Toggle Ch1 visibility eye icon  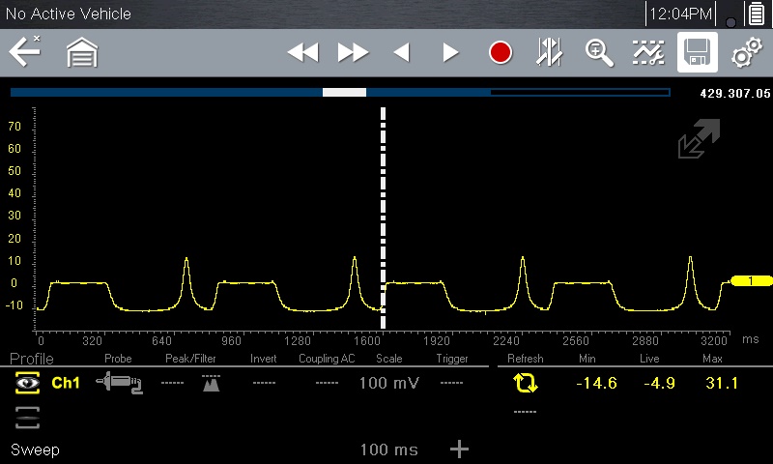coord(27,383)
